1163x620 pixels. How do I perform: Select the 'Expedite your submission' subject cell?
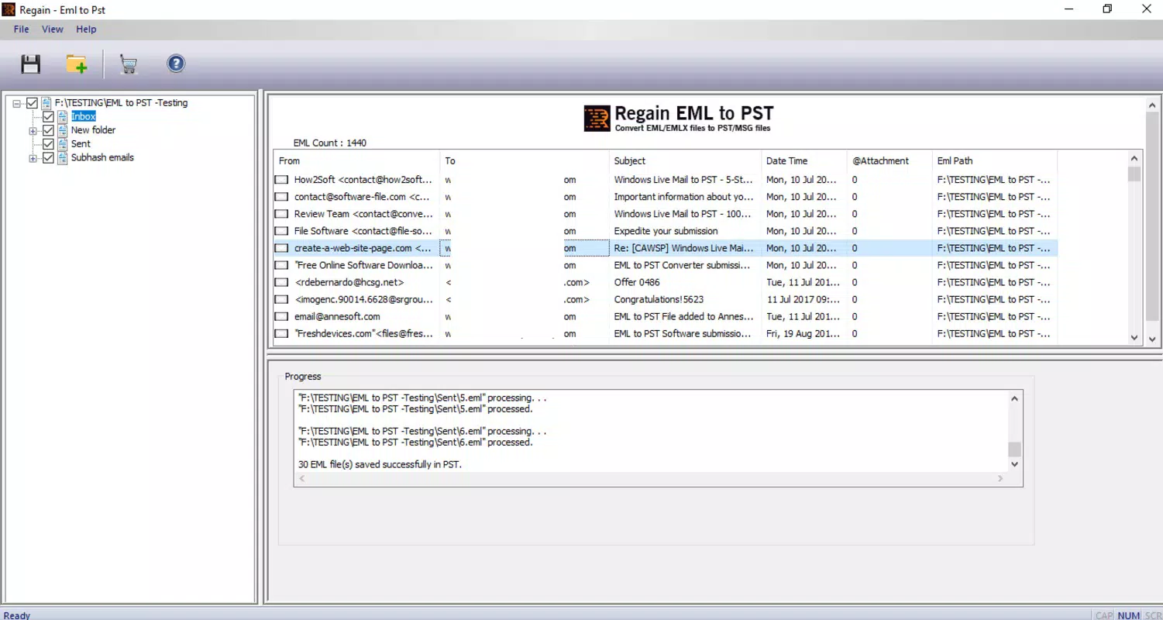[666, 231]
